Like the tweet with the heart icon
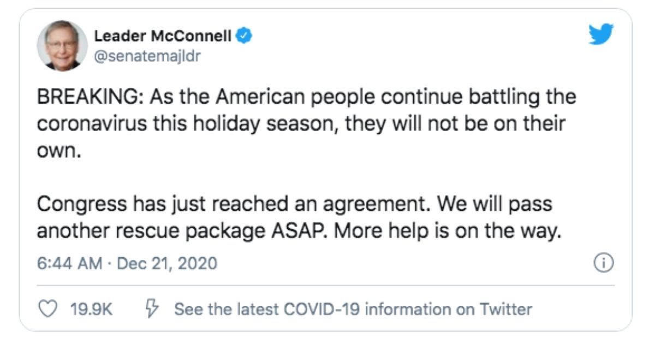 pos(46,309)
